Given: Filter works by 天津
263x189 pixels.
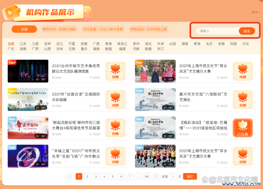Looking at the screenshot, I should click(160, 44).
